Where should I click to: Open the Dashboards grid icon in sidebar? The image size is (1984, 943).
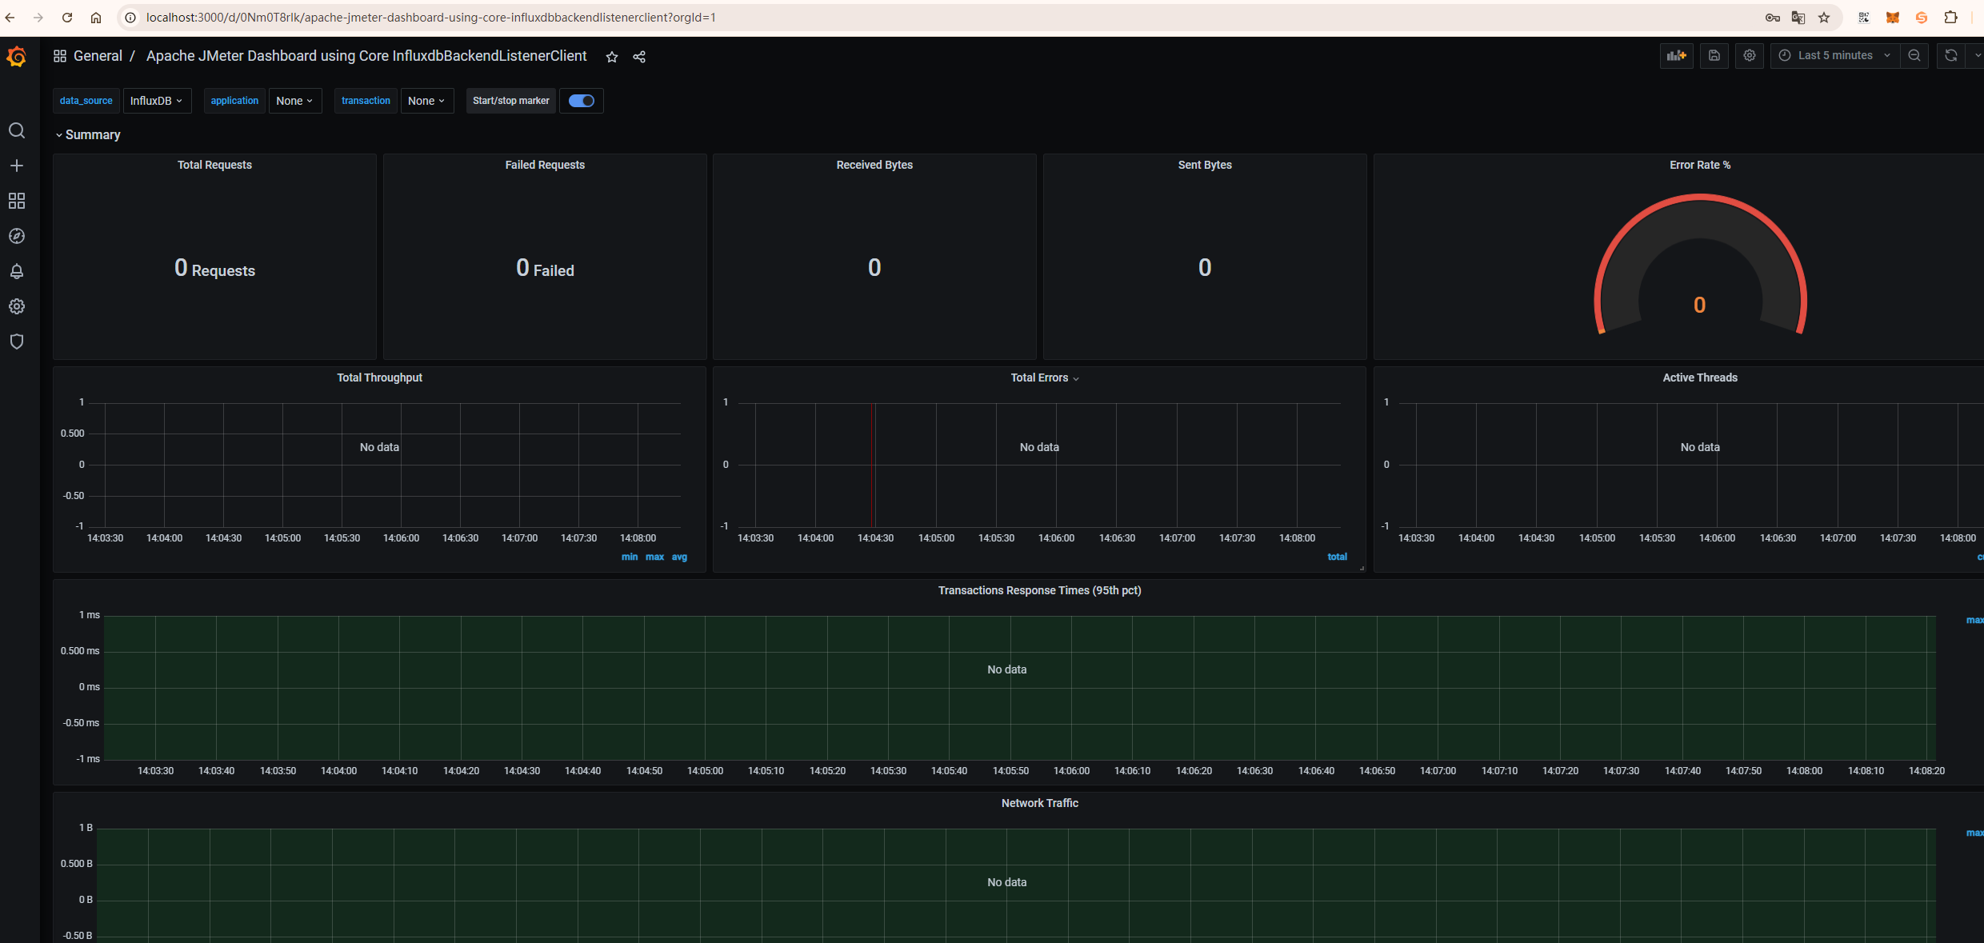[x=17, y=201]
